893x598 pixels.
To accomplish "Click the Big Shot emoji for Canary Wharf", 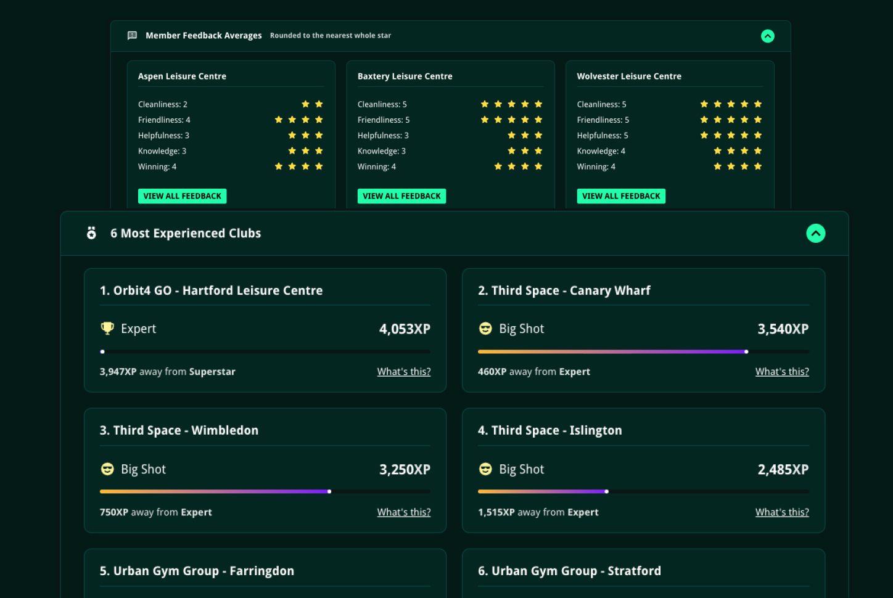I will (485, 329).
